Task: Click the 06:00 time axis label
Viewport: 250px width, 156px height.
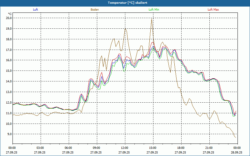Action: [x=68, y=148]
